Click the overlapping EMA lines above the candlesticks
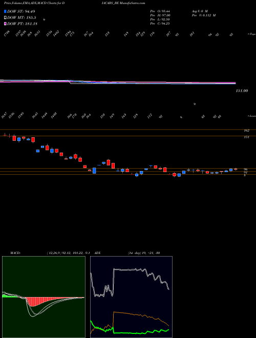 point(118,82)
